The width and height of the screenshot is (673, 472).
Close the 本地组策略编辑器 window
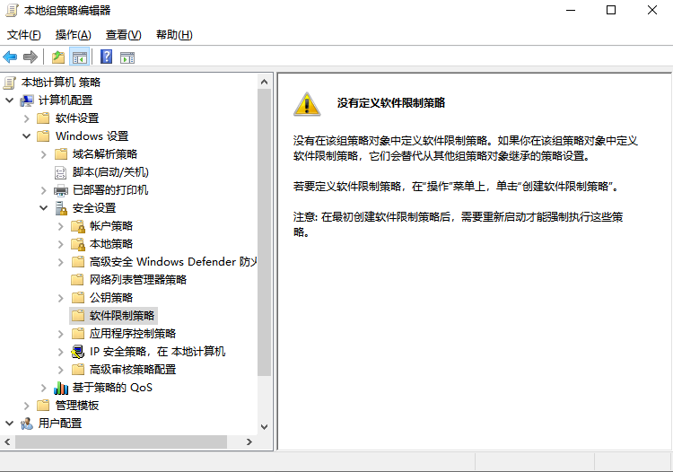652,10
